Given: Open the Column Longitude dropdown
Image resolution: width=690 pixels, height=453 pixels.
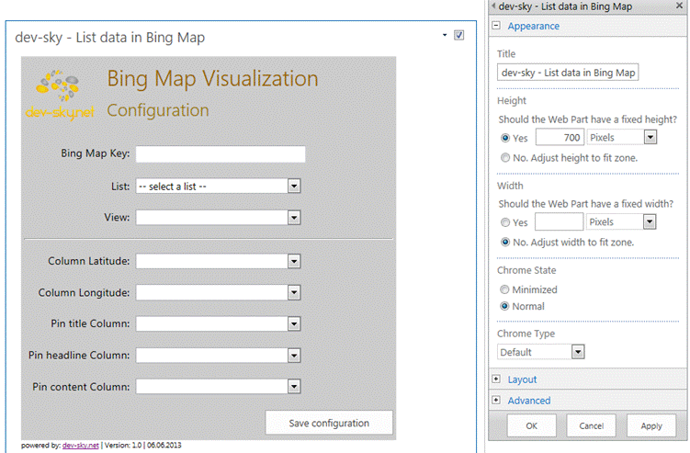Looking at the screenshot, I should (x=218, y=293).
